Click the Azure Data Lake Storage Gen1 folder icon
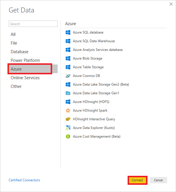This screenshot has width=176, height=192. coord(68,93)
